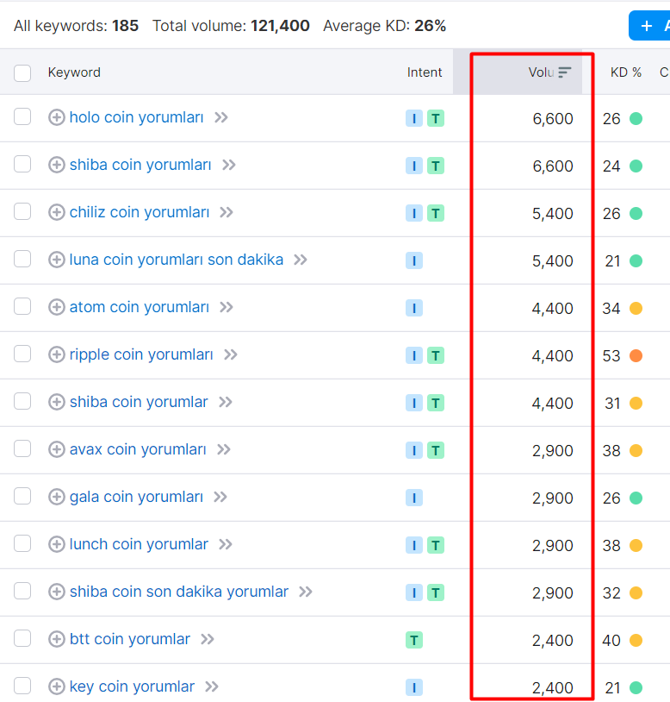The height and width of the screenshot is (702, 670).
Task: Add ripple coin yorumları using plus icon
Action: pyautogui.click(x=56, y=354)
